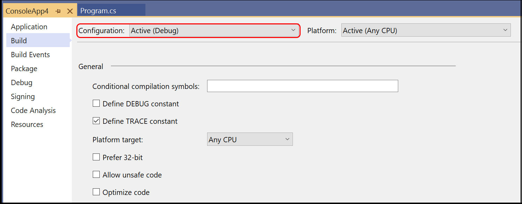Open the Debug settings page
Screen dimensions: 522x204
38,83
